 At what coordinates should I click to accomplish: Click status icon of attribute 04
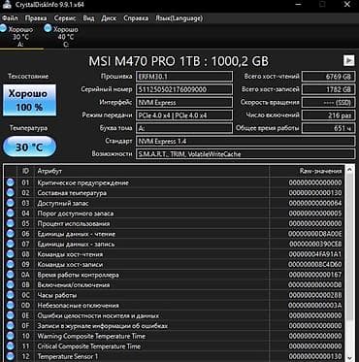point(11,214)
